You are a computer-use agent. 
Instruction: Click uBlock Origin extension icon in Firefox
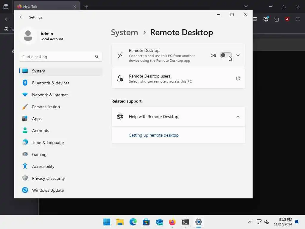coord(287,19)
